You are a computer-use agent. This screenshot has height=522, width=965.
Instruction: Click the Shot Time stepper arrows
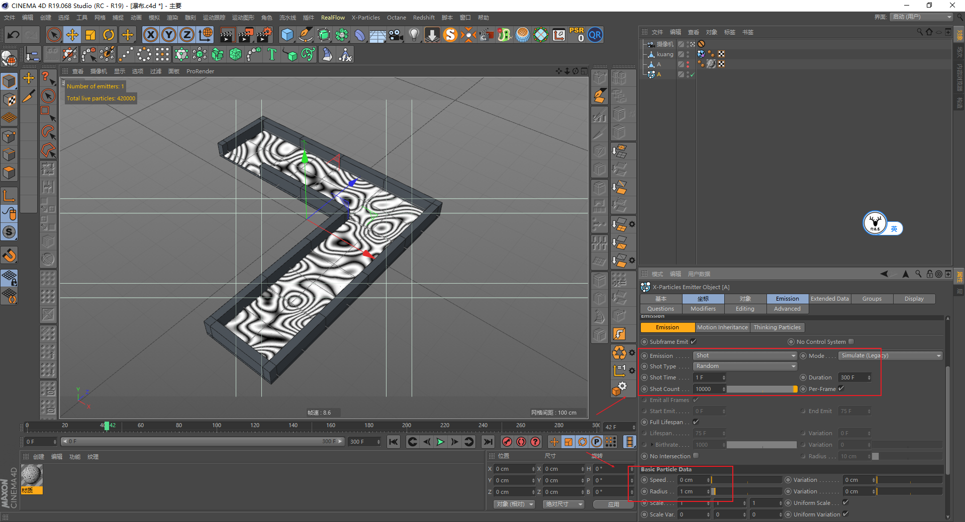[724, 377]
